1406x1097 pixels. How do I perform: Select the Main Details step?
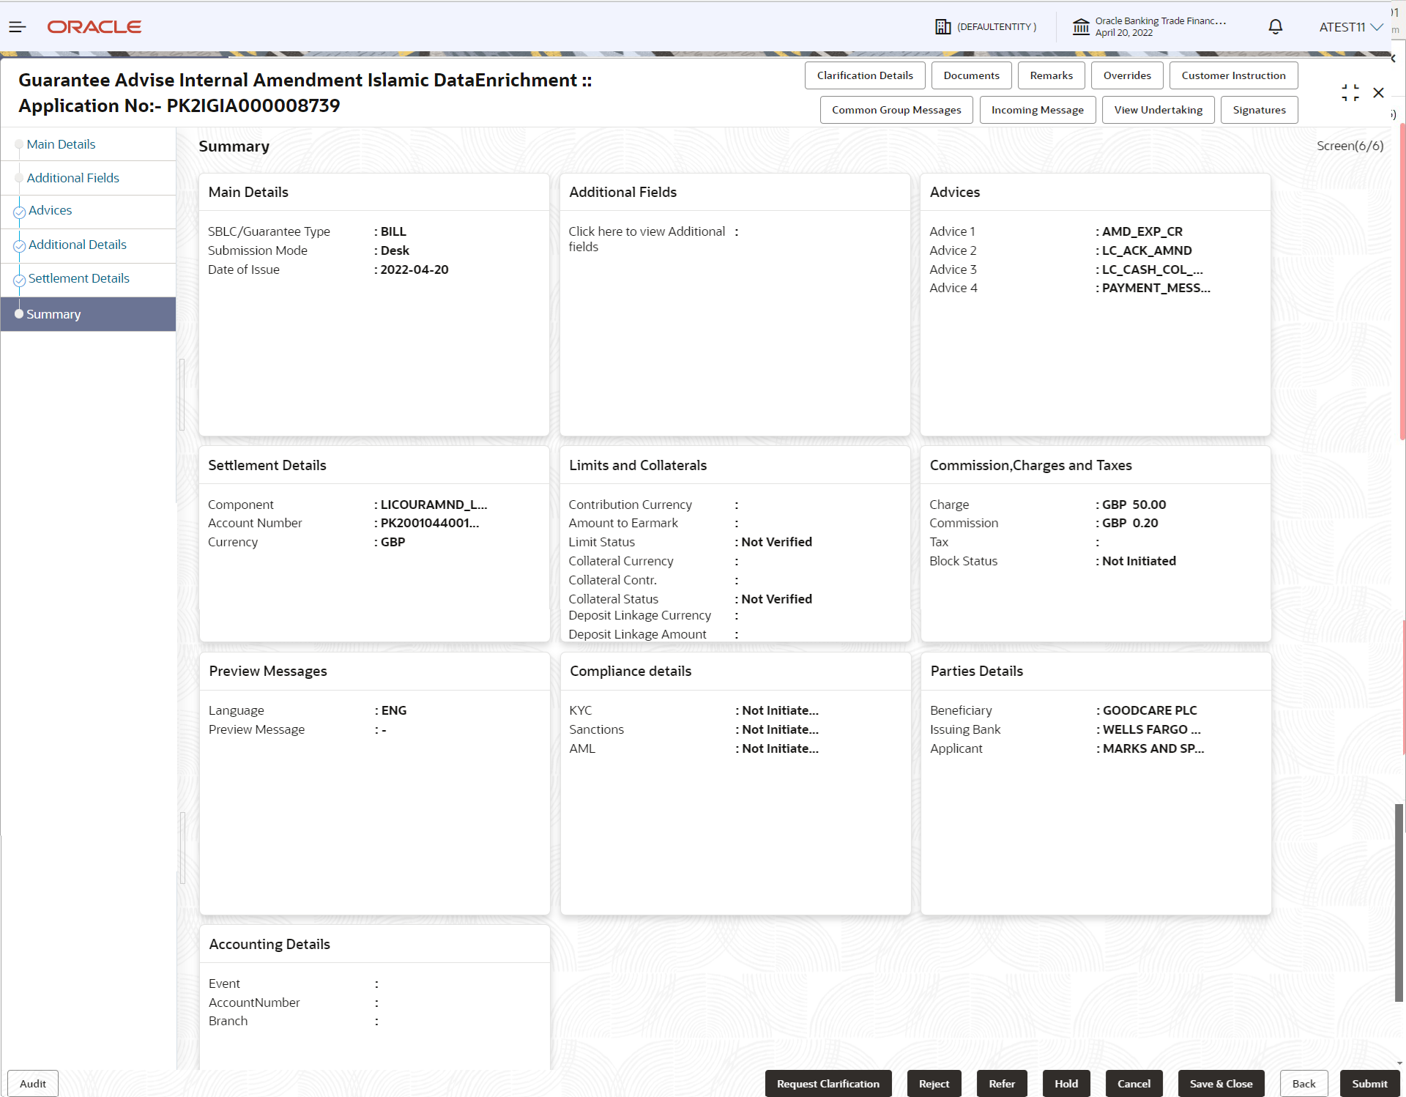[x=61, y=144]
